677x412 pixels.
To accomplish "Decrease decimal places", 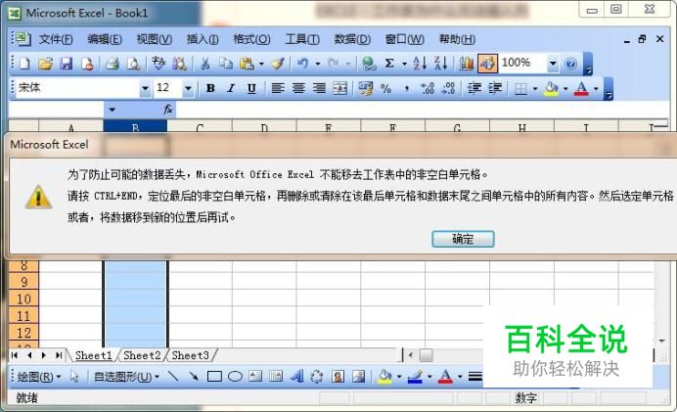I will [x=449, y=88].
